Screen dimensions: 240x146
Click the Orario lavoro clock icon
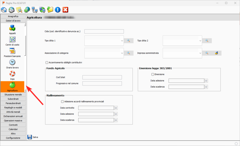click(13, 62)
